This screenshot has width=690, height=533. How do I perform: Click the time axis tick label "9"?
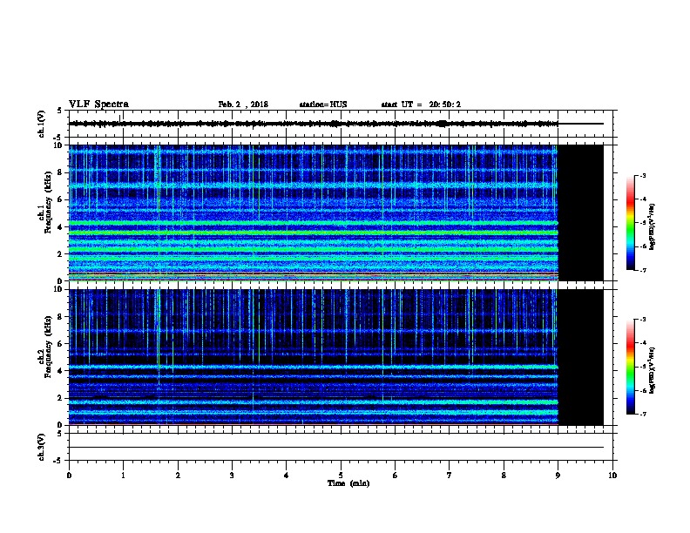pos(558,476)
